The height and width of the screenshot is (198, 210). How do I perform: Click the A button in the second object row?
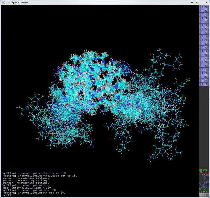click(203, 11)
